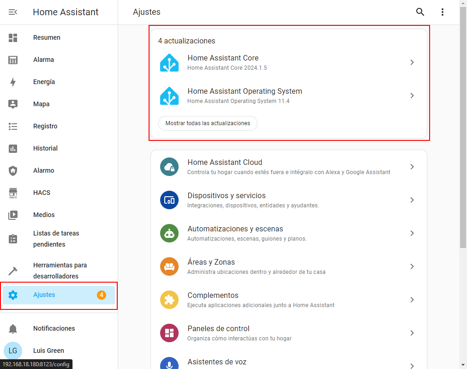
Task: Click the Automatizaciones robot icon
Action: pyautogui.click(x=169, y=233)
